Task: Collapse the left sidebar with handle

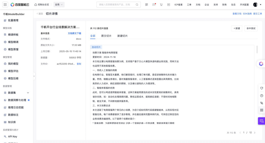Action: coord(34,76)
